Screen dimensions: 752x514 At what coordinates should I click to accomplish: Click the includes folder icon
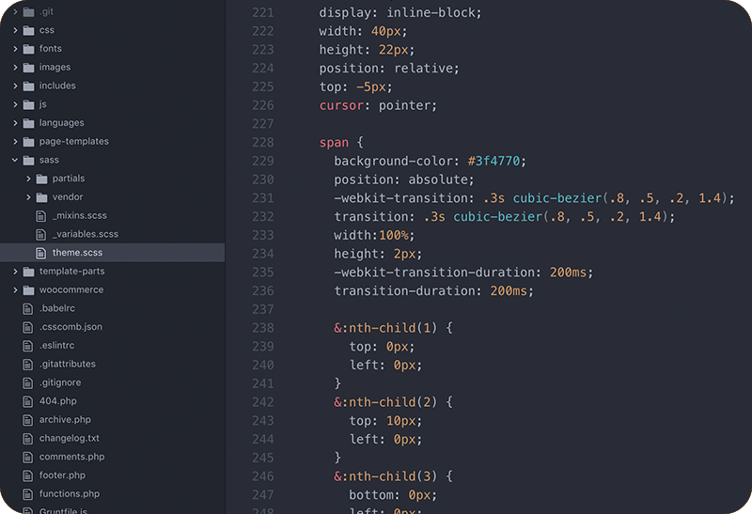pyautogui.click(x=29, y=86)
